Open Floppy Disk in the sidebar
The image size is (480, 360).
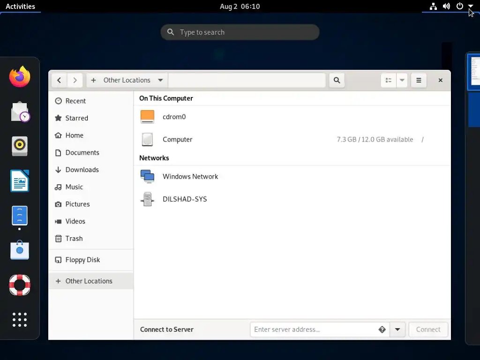coord(90,260)
